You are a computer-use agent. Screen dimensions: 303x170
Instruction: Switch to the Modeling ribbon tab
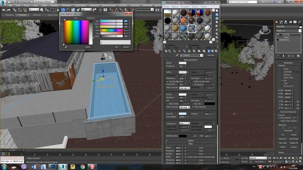9,15
